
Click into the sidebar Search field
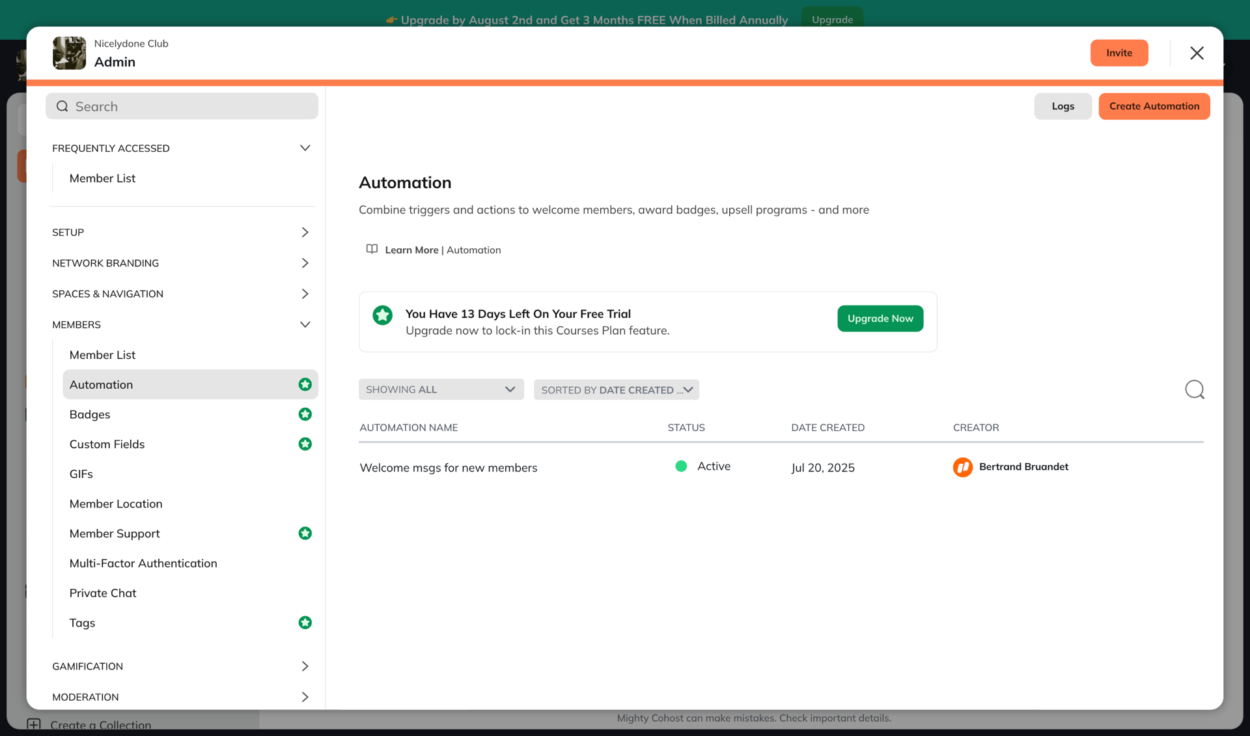(182, 106)
